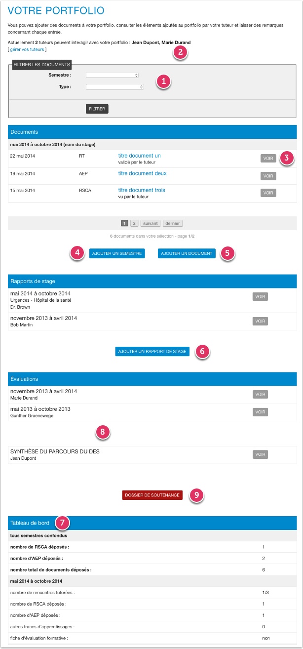Open 'titre document deux' link

(142, 173)
